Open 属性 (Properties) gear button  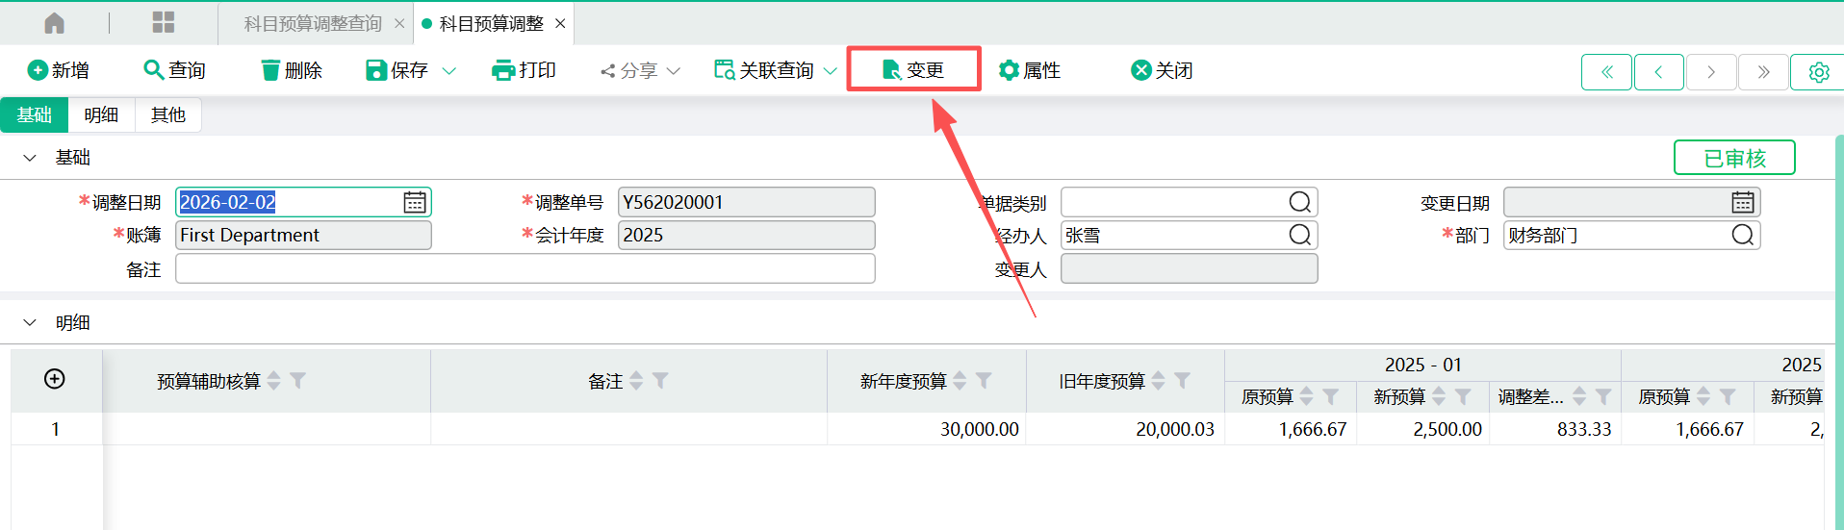1030,70
